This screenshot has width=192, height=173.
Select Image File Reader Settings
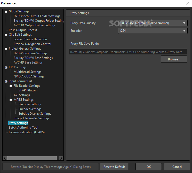[x=31, y=118]
